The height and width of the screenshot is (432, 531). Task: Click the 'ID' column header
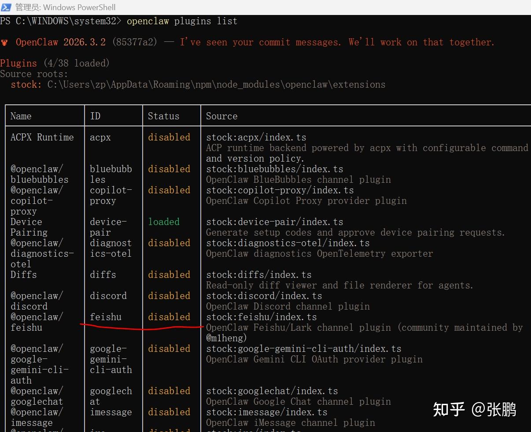point(95,116)
